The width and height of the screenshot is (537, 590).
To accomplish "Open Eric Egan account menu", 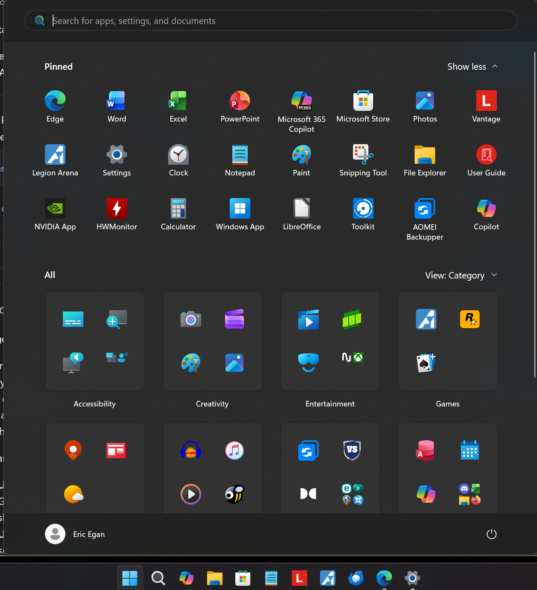I will pyautogui.click(x=75, y=534).
